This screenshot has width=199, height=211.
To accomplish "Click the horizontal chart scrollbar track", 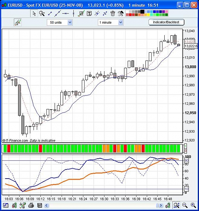I will (103, 206).
